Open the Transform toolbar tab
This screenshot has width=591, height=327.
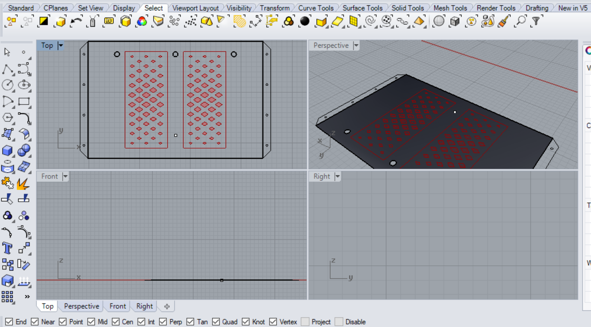tap(275, 8)
